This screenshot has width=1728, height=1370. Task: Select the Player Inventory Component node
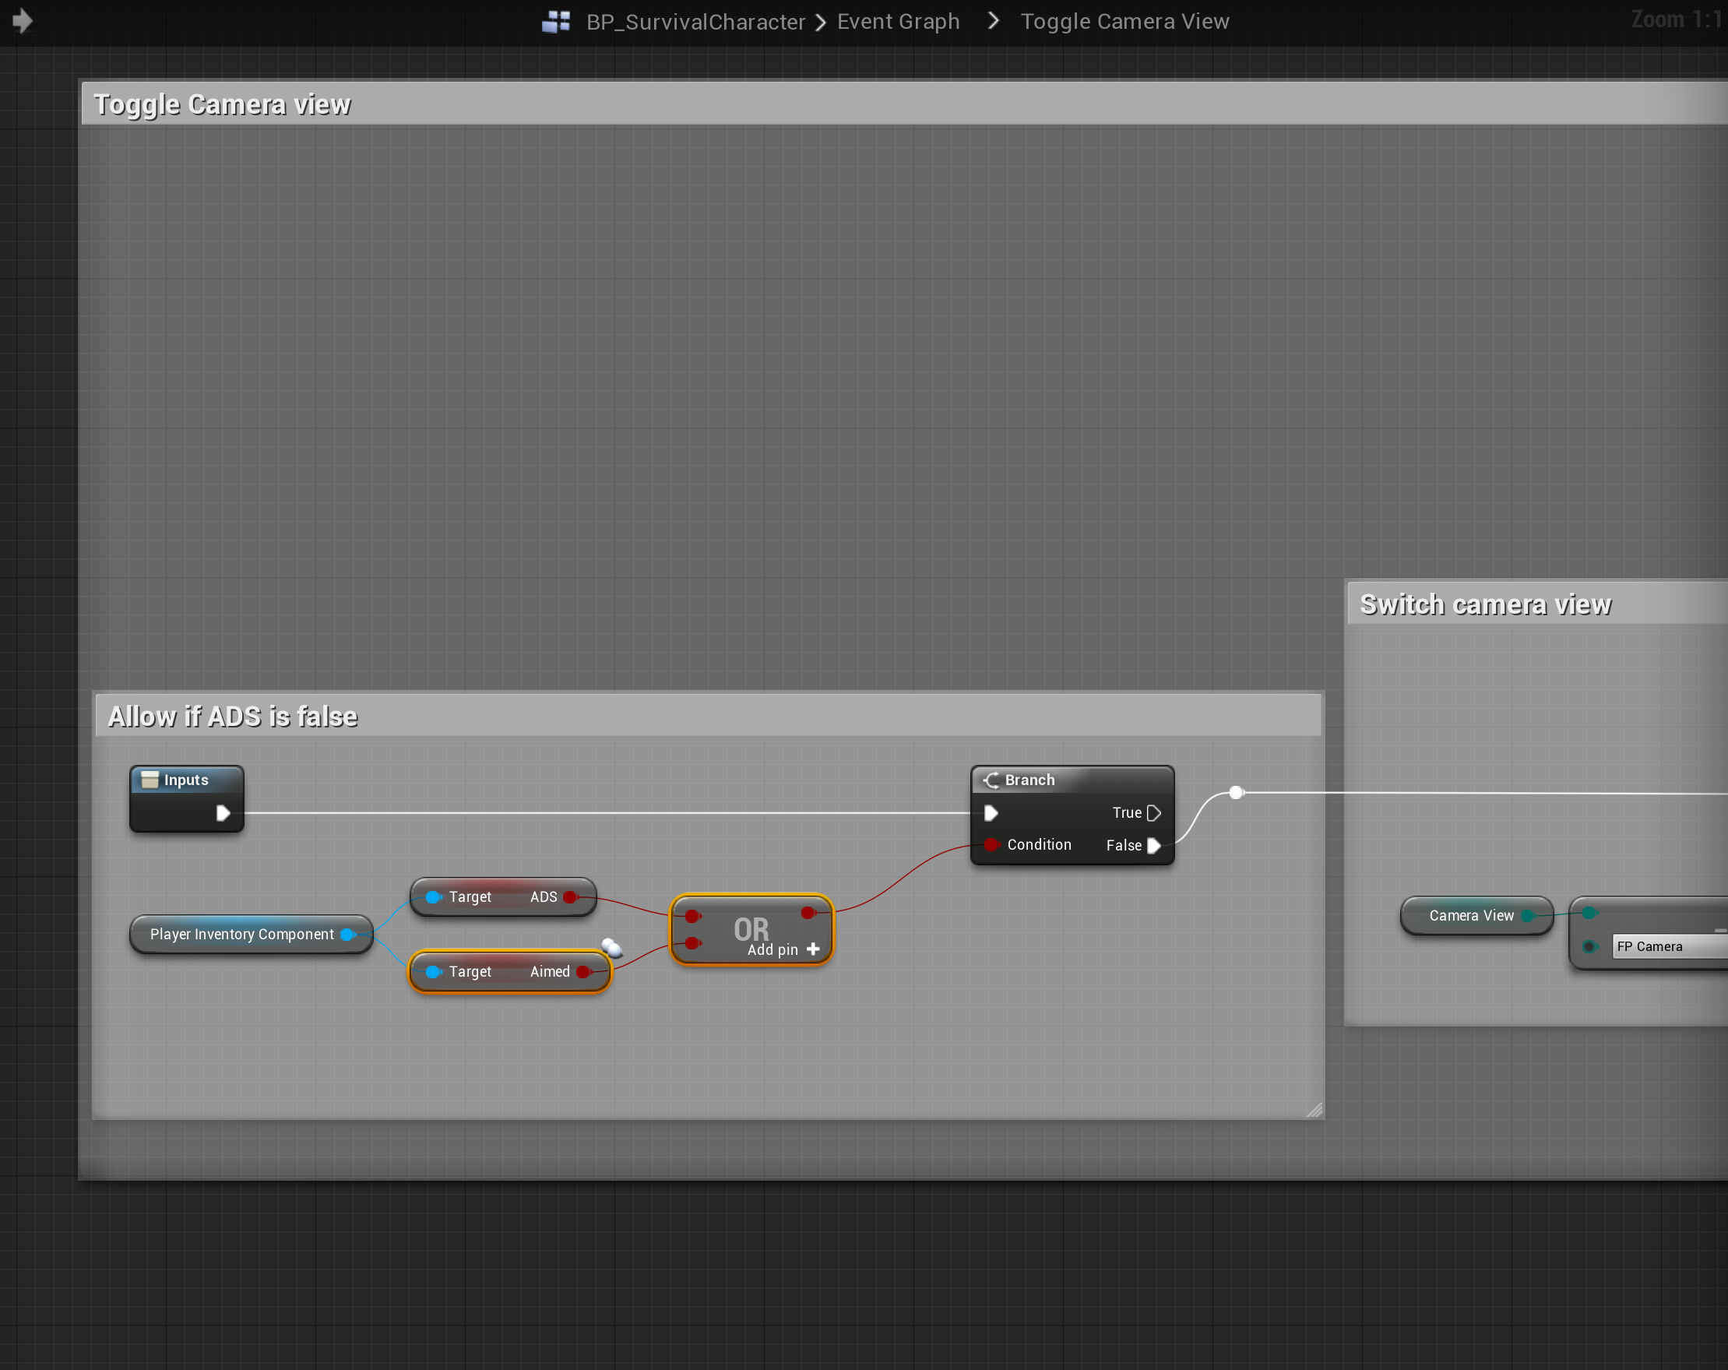pos(241,935)
